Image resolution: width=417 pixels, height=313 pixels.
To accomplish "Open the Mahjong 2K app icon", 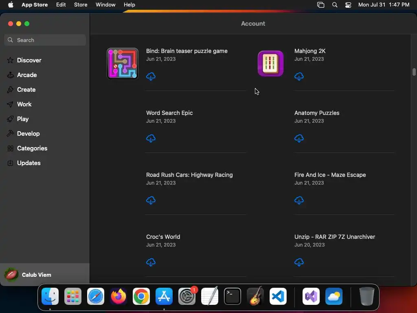I will 270,63.
